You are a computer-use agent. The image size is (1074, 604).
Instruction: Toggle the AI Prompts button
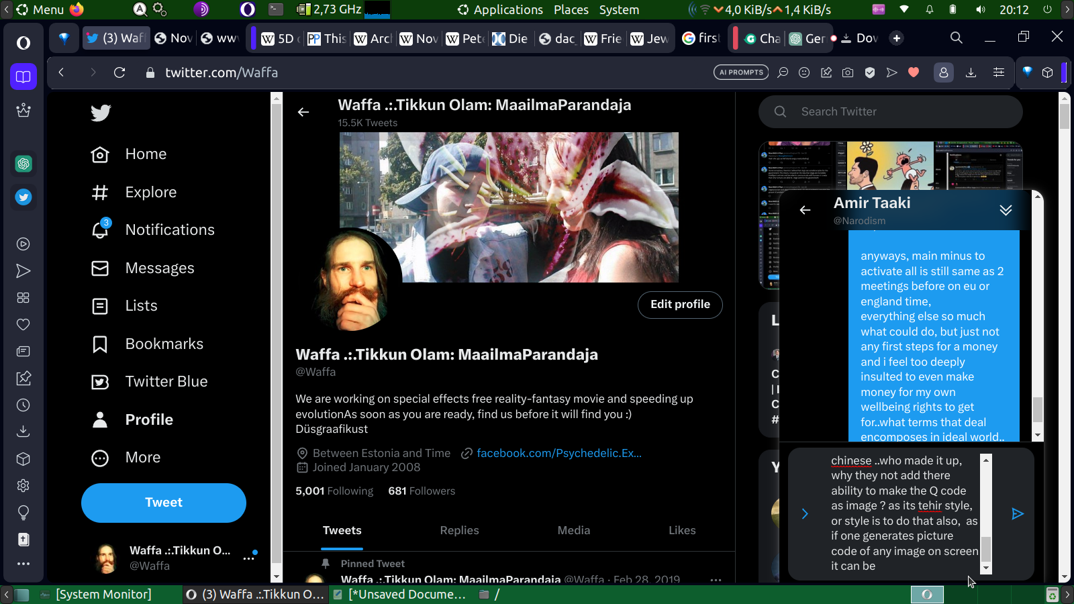pyautogui.click(x=741, y=72)
